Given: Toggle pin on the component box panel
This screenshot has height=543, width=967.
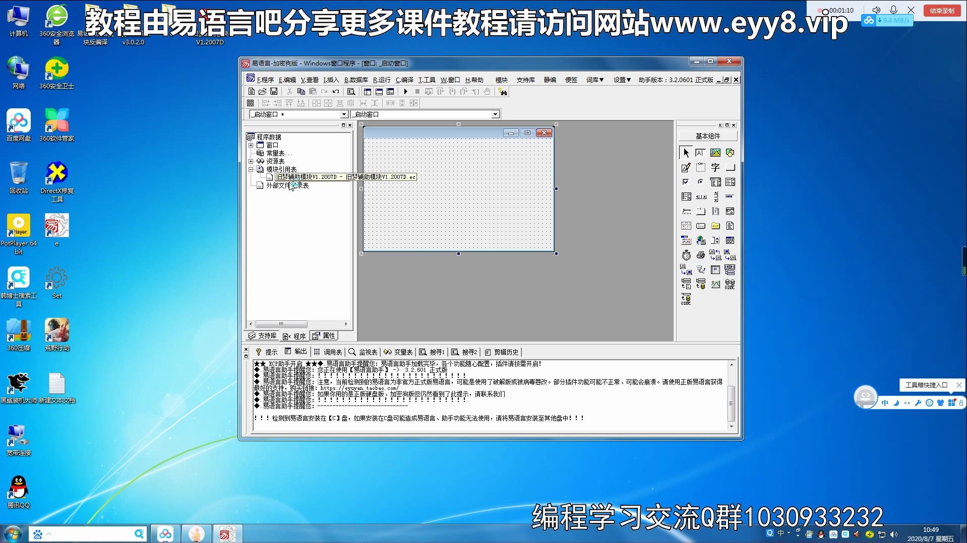Looking at the screenshot, I should point(727,125).
